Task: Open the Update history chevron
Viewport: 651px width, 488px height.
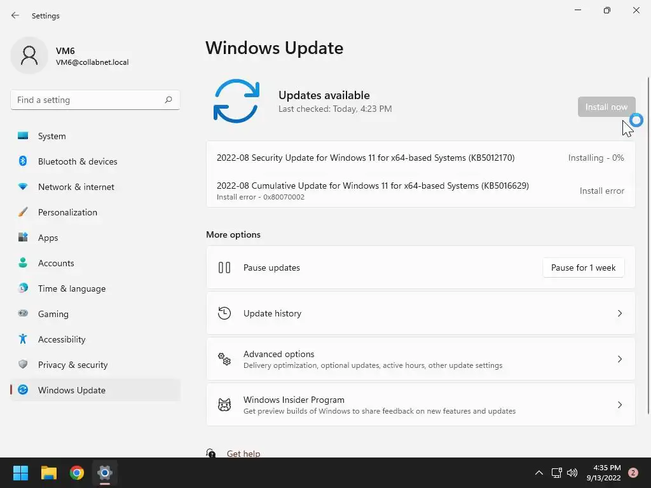Action: [619, 313]
